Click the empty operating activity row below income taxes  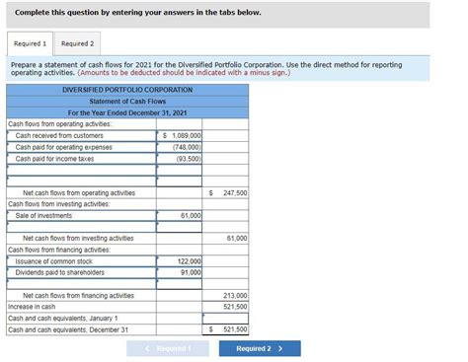pos(81,171)
